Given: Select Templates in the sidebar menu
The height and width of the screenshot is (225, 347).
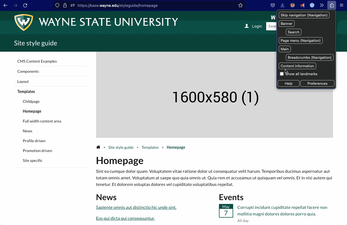Looking at the screenshot, I should (x=26, y=91).
